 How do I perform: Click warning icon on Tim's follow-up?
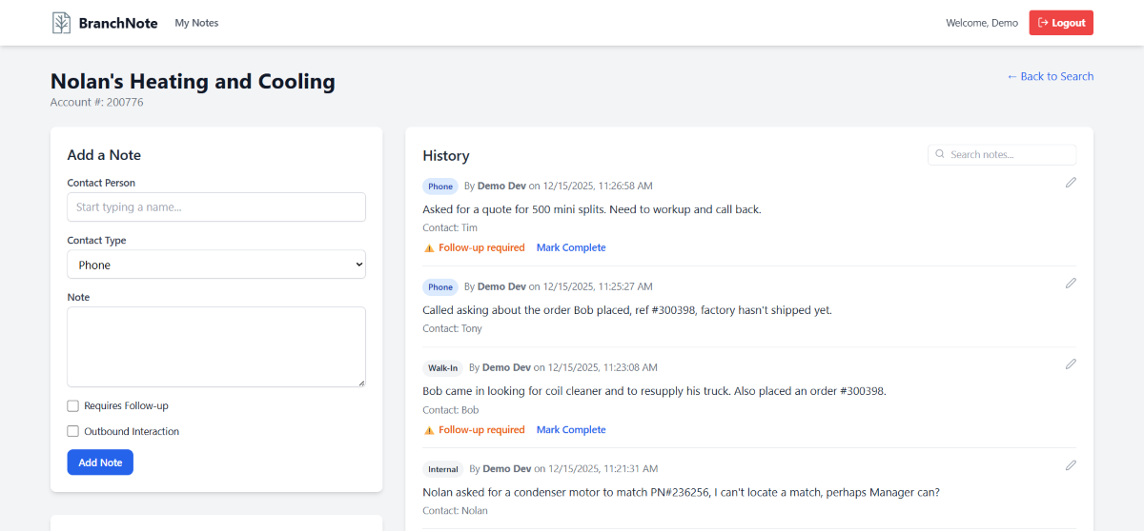(x=429, y=247)
